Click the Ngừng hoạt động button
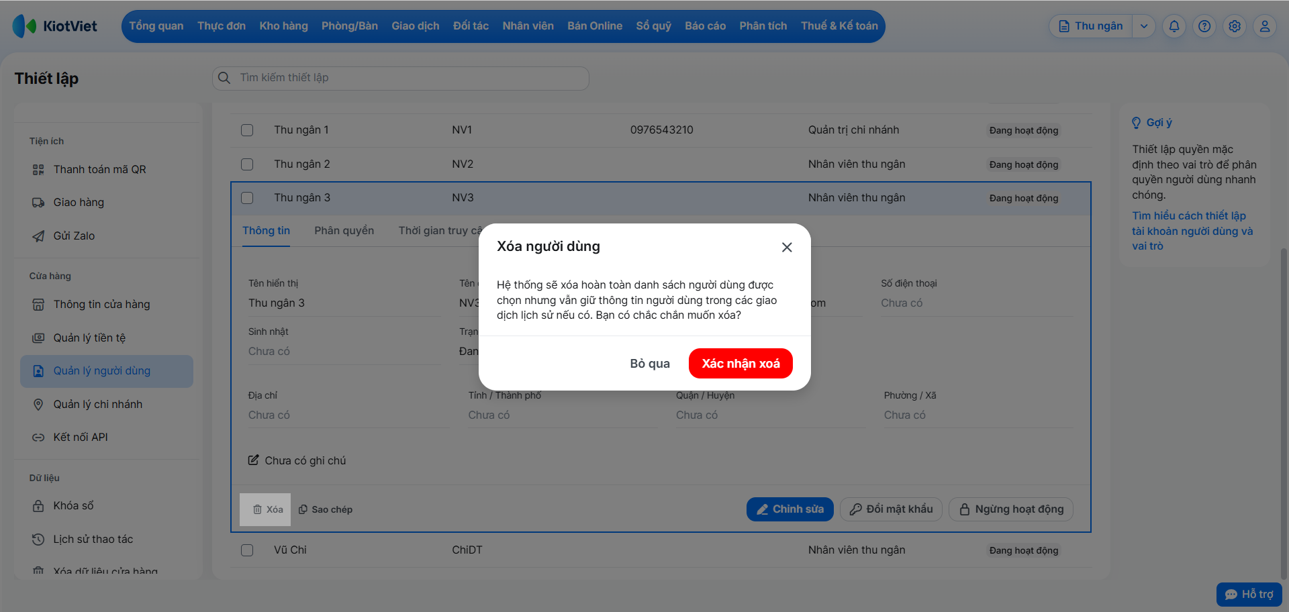 [x=1011, y=509]
